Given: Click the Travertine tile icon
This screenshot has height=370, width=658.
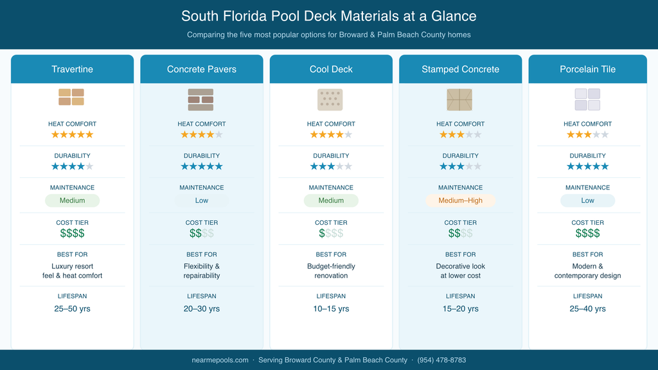Looking at the screenshot, I should [71, 97].
